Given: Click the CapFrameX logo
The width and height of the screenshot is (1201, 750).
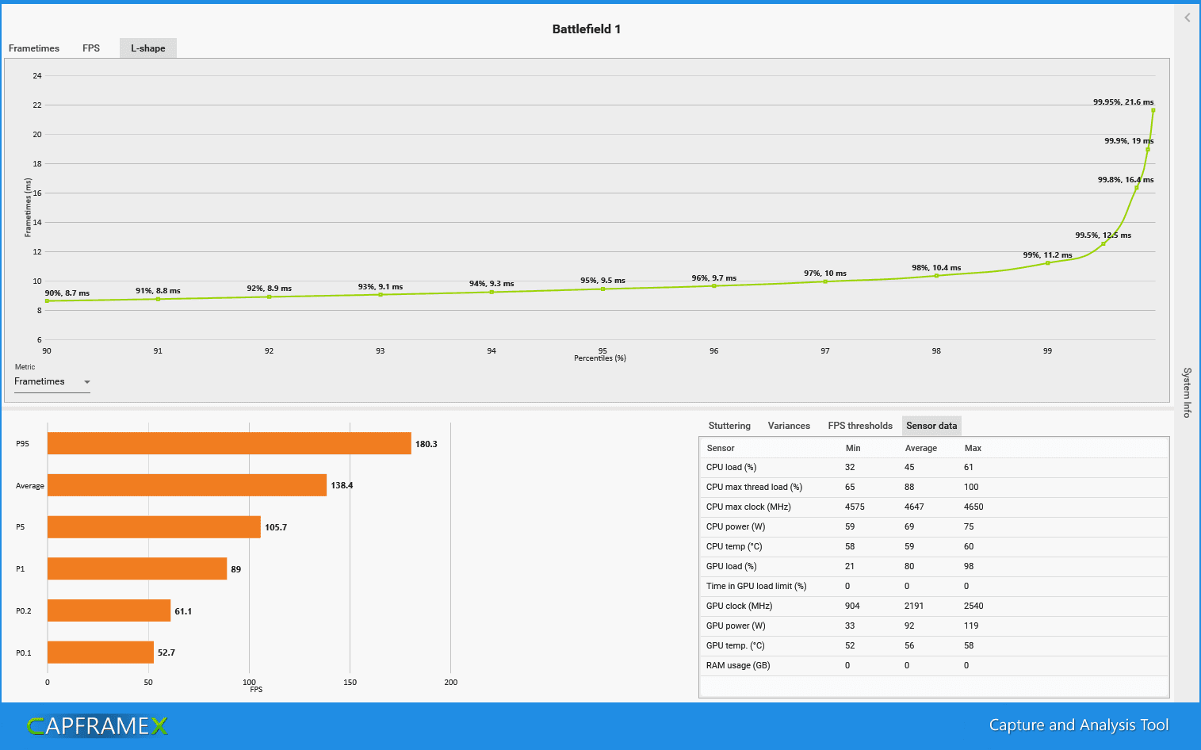Looking at the screenshot, I should pos(97,725).
